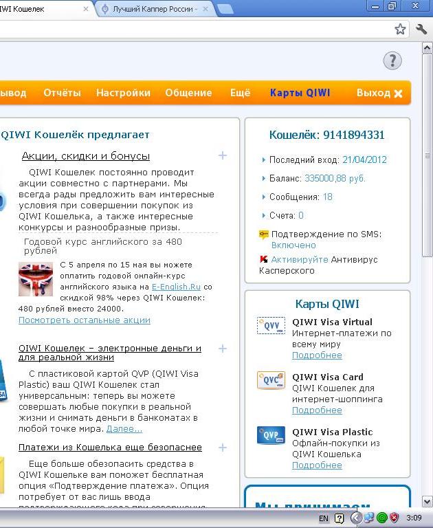Click the red shield security tray icon
Screen dimensions: 433x528
(395, 518)
